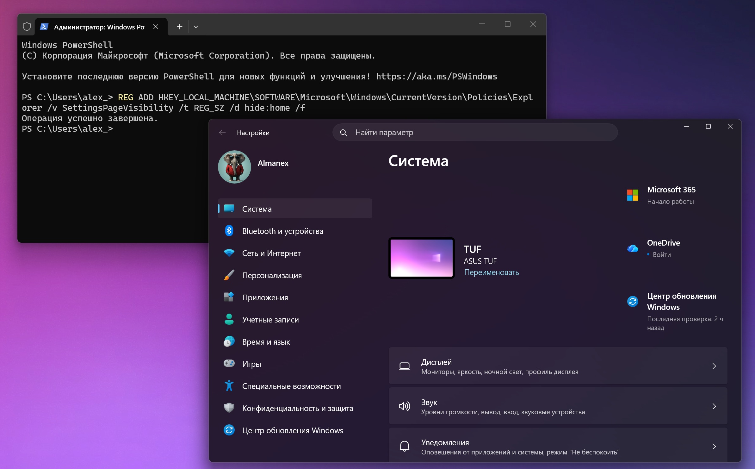Click the Windows Update icon in status card
Screen dimensions: 755x469
coord(633,301)
